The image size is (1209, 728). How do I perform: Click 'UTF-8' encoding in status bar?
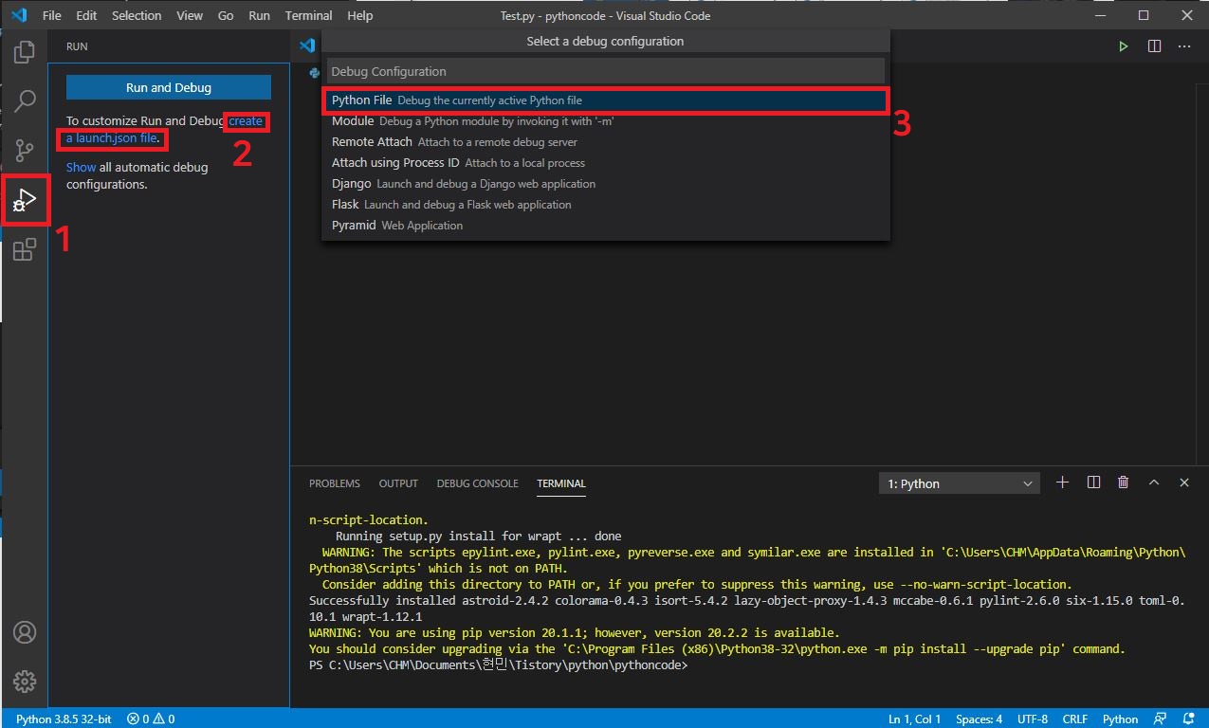coord(1033,719)
